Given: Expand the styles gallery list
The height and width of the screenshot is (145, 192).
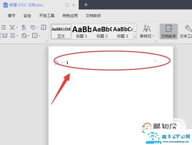Looking at the screenshot, I should (135, 37).
